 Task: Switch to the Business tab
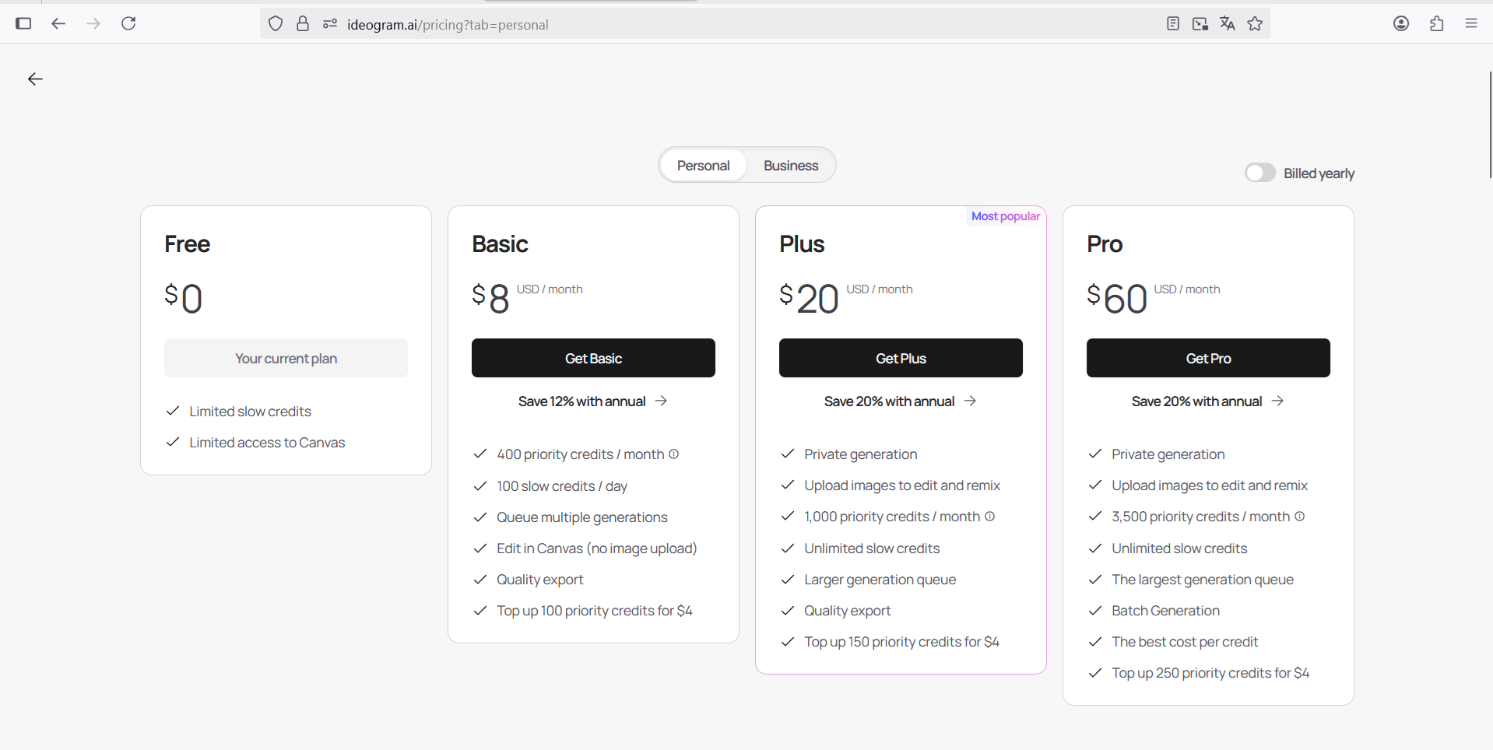point(790,166)
